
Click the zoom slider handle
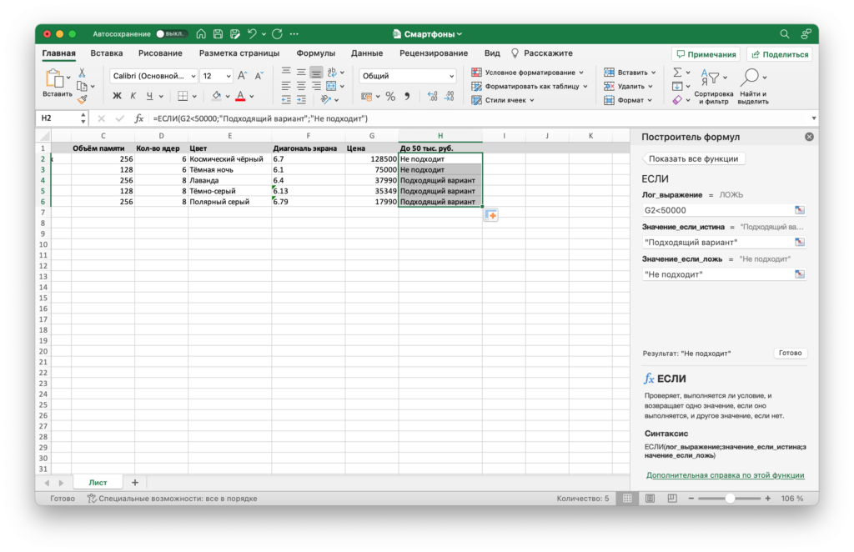pos(730,498)
